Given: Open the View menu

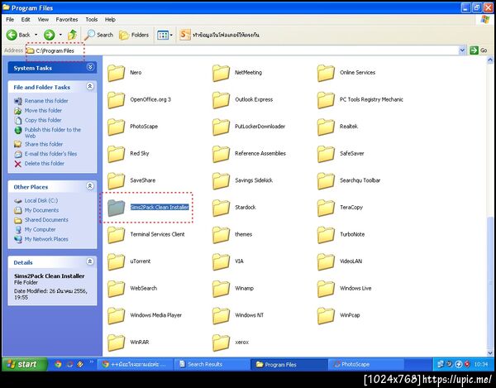Looking at the screenshot, I should (x=43, y=20).
